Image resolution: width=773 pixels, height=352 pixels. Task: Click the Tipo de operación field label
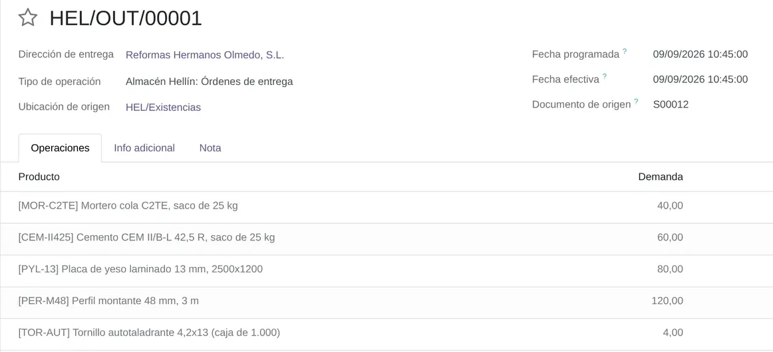(x=60, y=81)
